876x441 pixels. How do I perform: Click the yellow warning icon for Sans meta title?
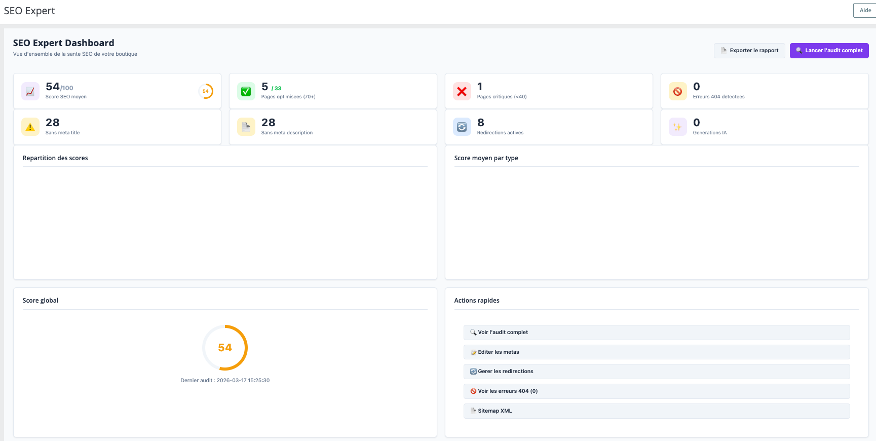pos(30,127)
